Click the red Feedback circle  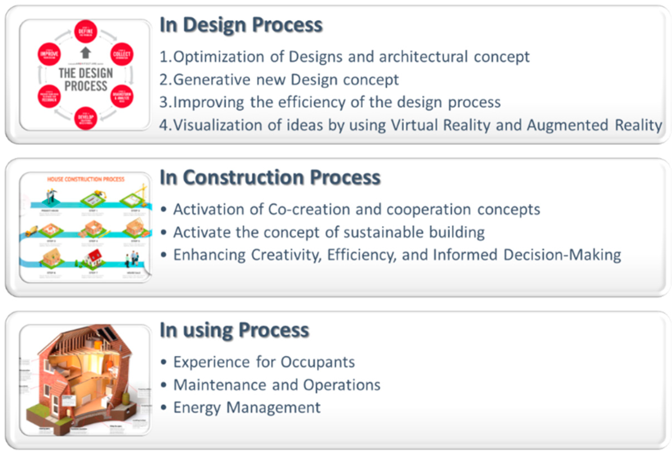[x=50, y=96]
